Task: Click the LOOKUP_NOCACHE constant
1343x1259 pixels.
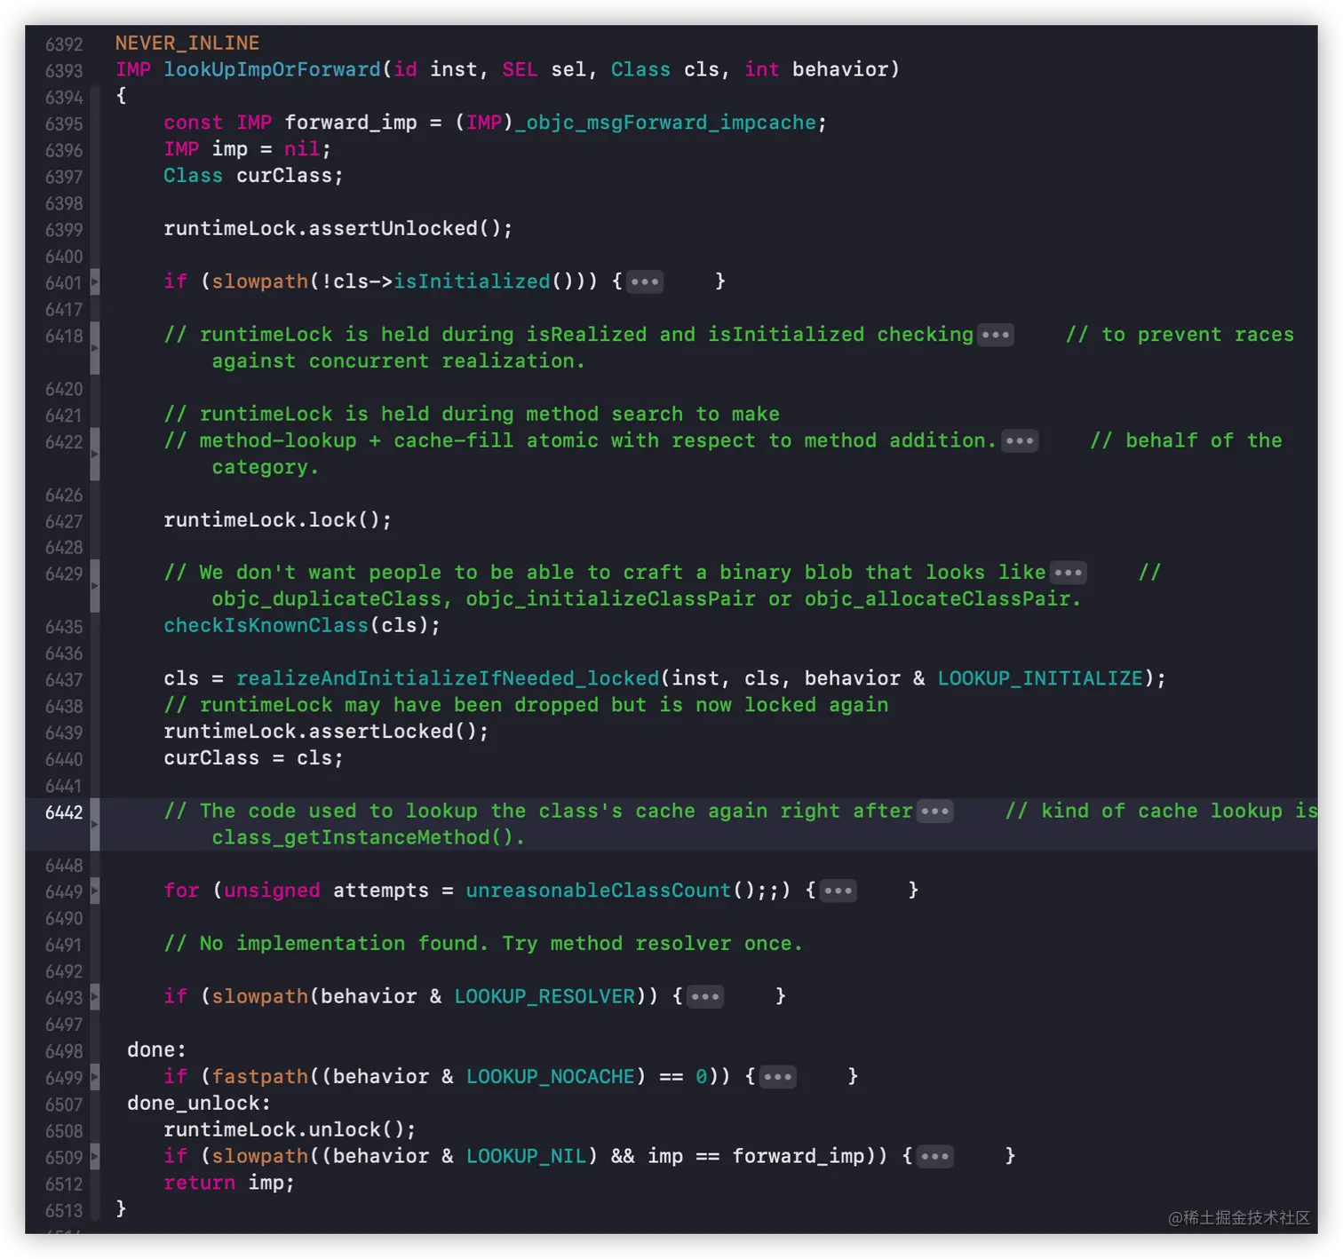Action: 551,1077
